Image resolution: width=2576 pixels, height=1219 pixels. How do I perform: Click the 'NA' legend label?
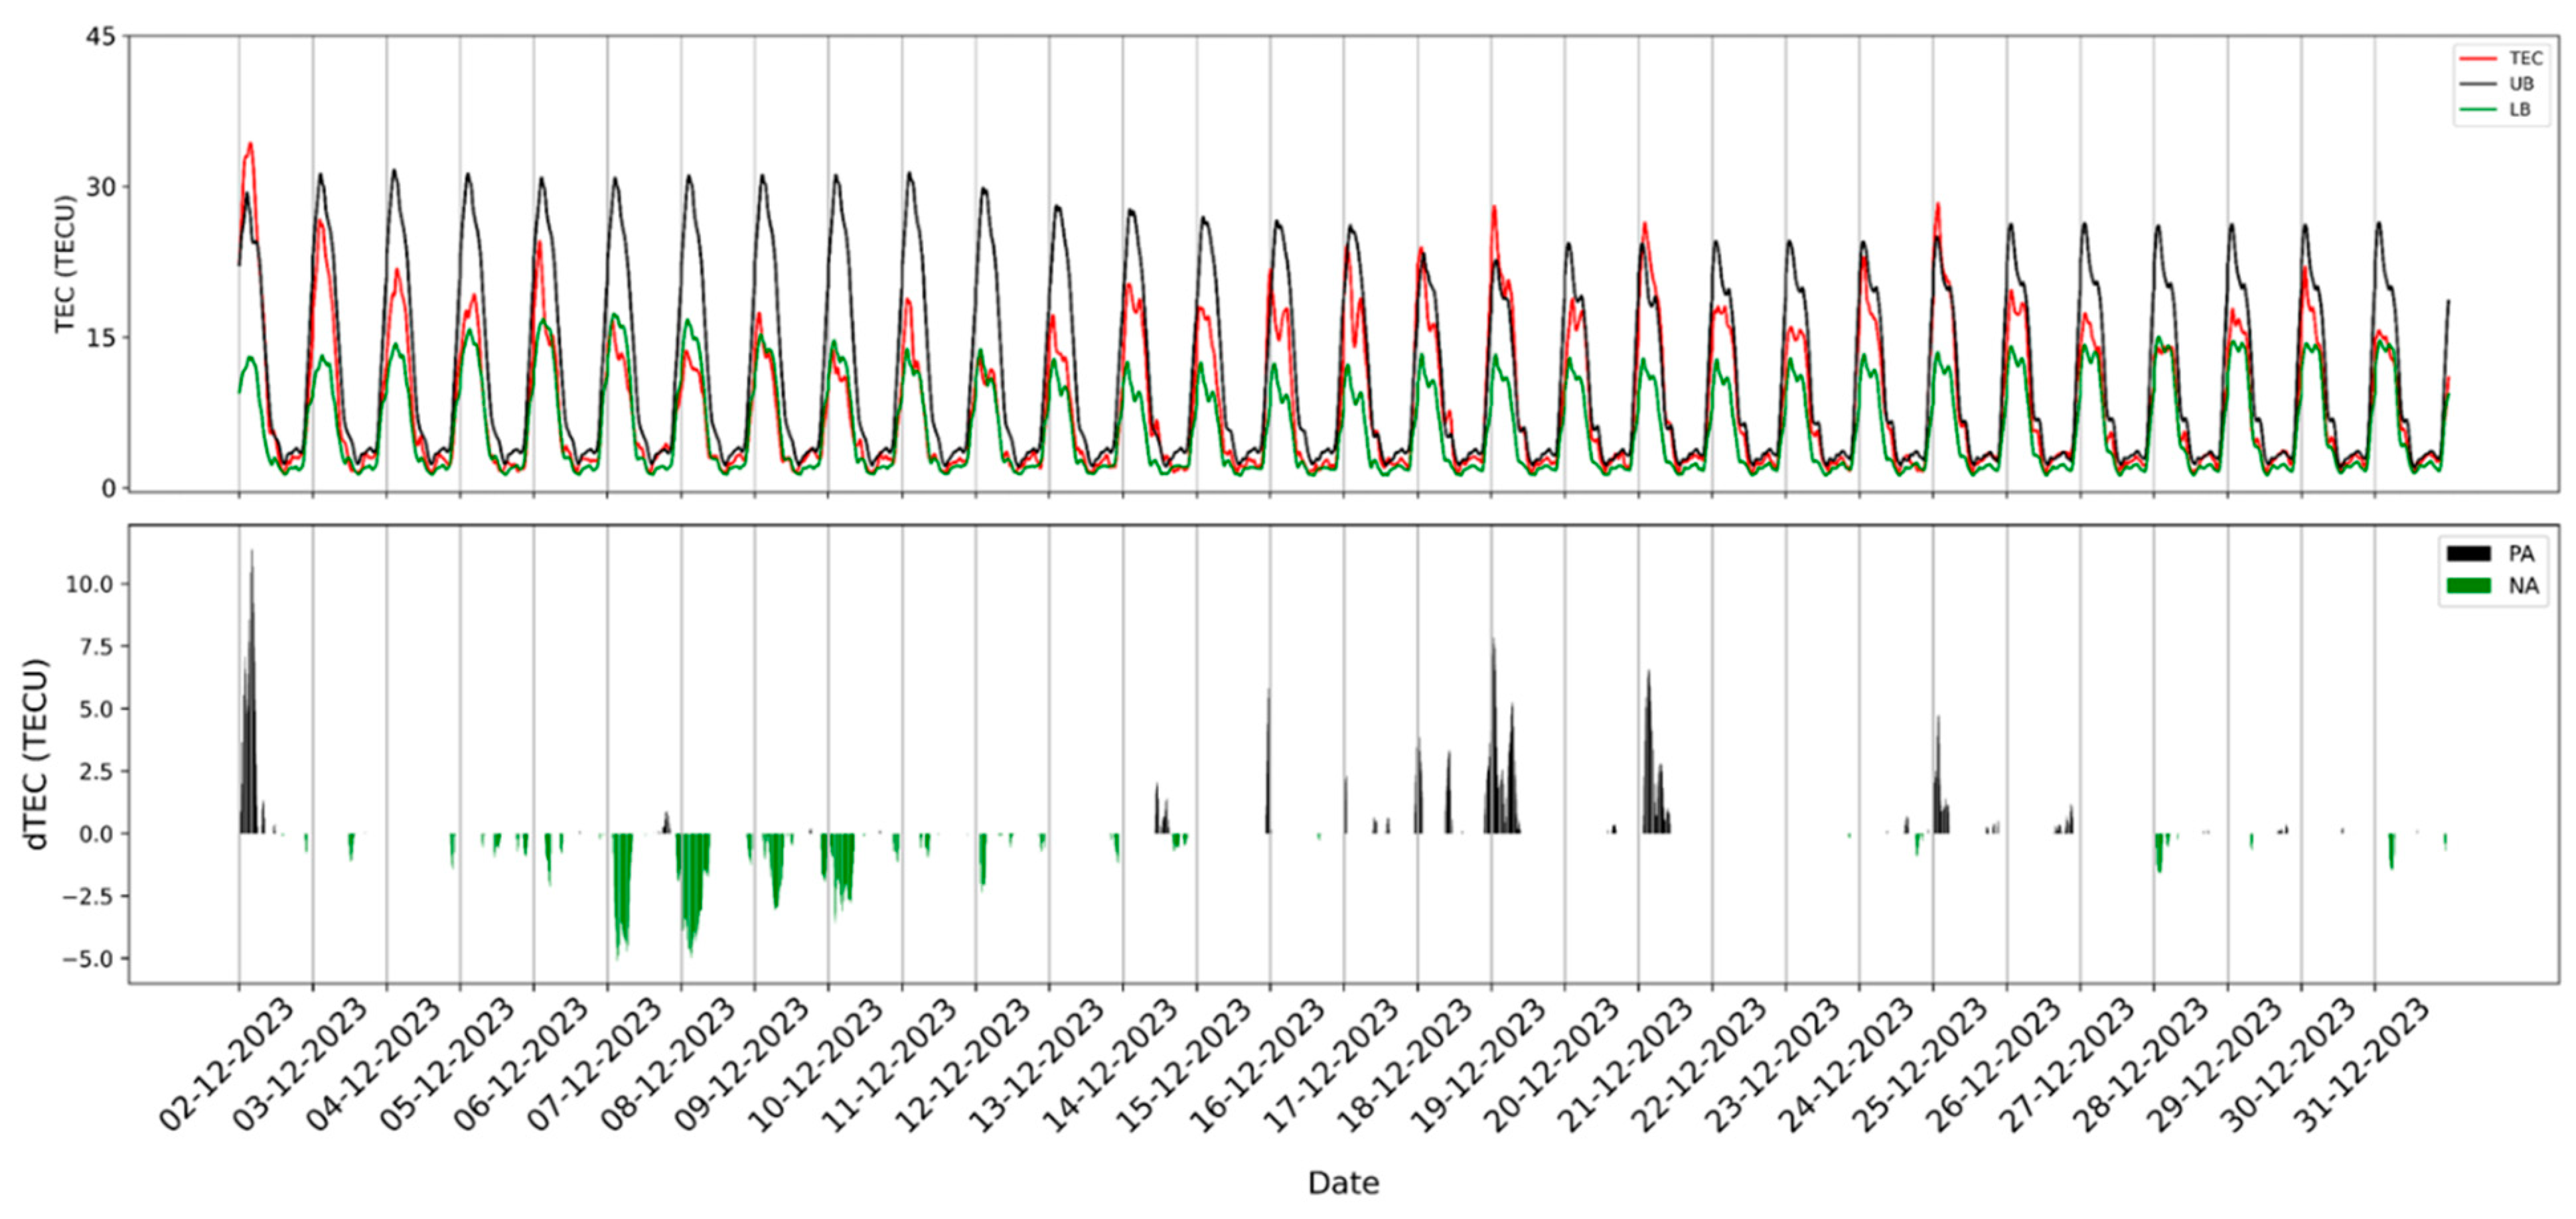(x=2523, y=586)
